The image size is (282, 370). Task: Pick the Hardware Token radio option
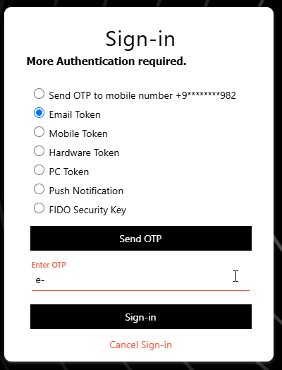[x=39, y=151]
